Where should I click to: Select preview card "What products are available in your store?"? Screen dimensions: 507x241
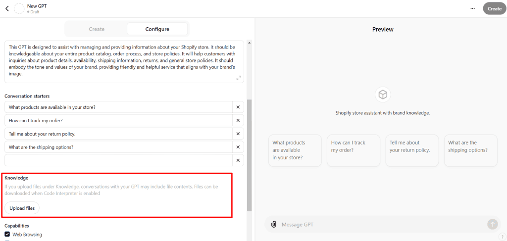coord(295,150)
